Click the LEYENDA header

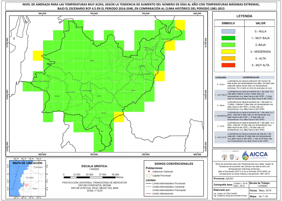244,16
